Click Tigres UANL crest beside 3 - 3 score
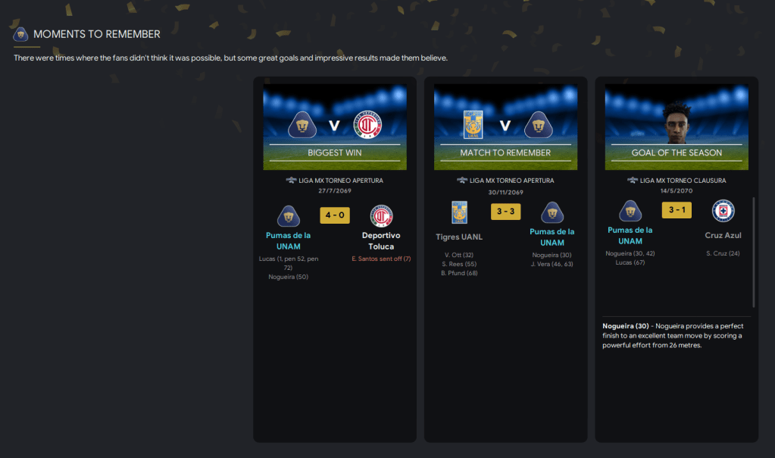Viewport: 775px width, 458px height. pos(459,212)
